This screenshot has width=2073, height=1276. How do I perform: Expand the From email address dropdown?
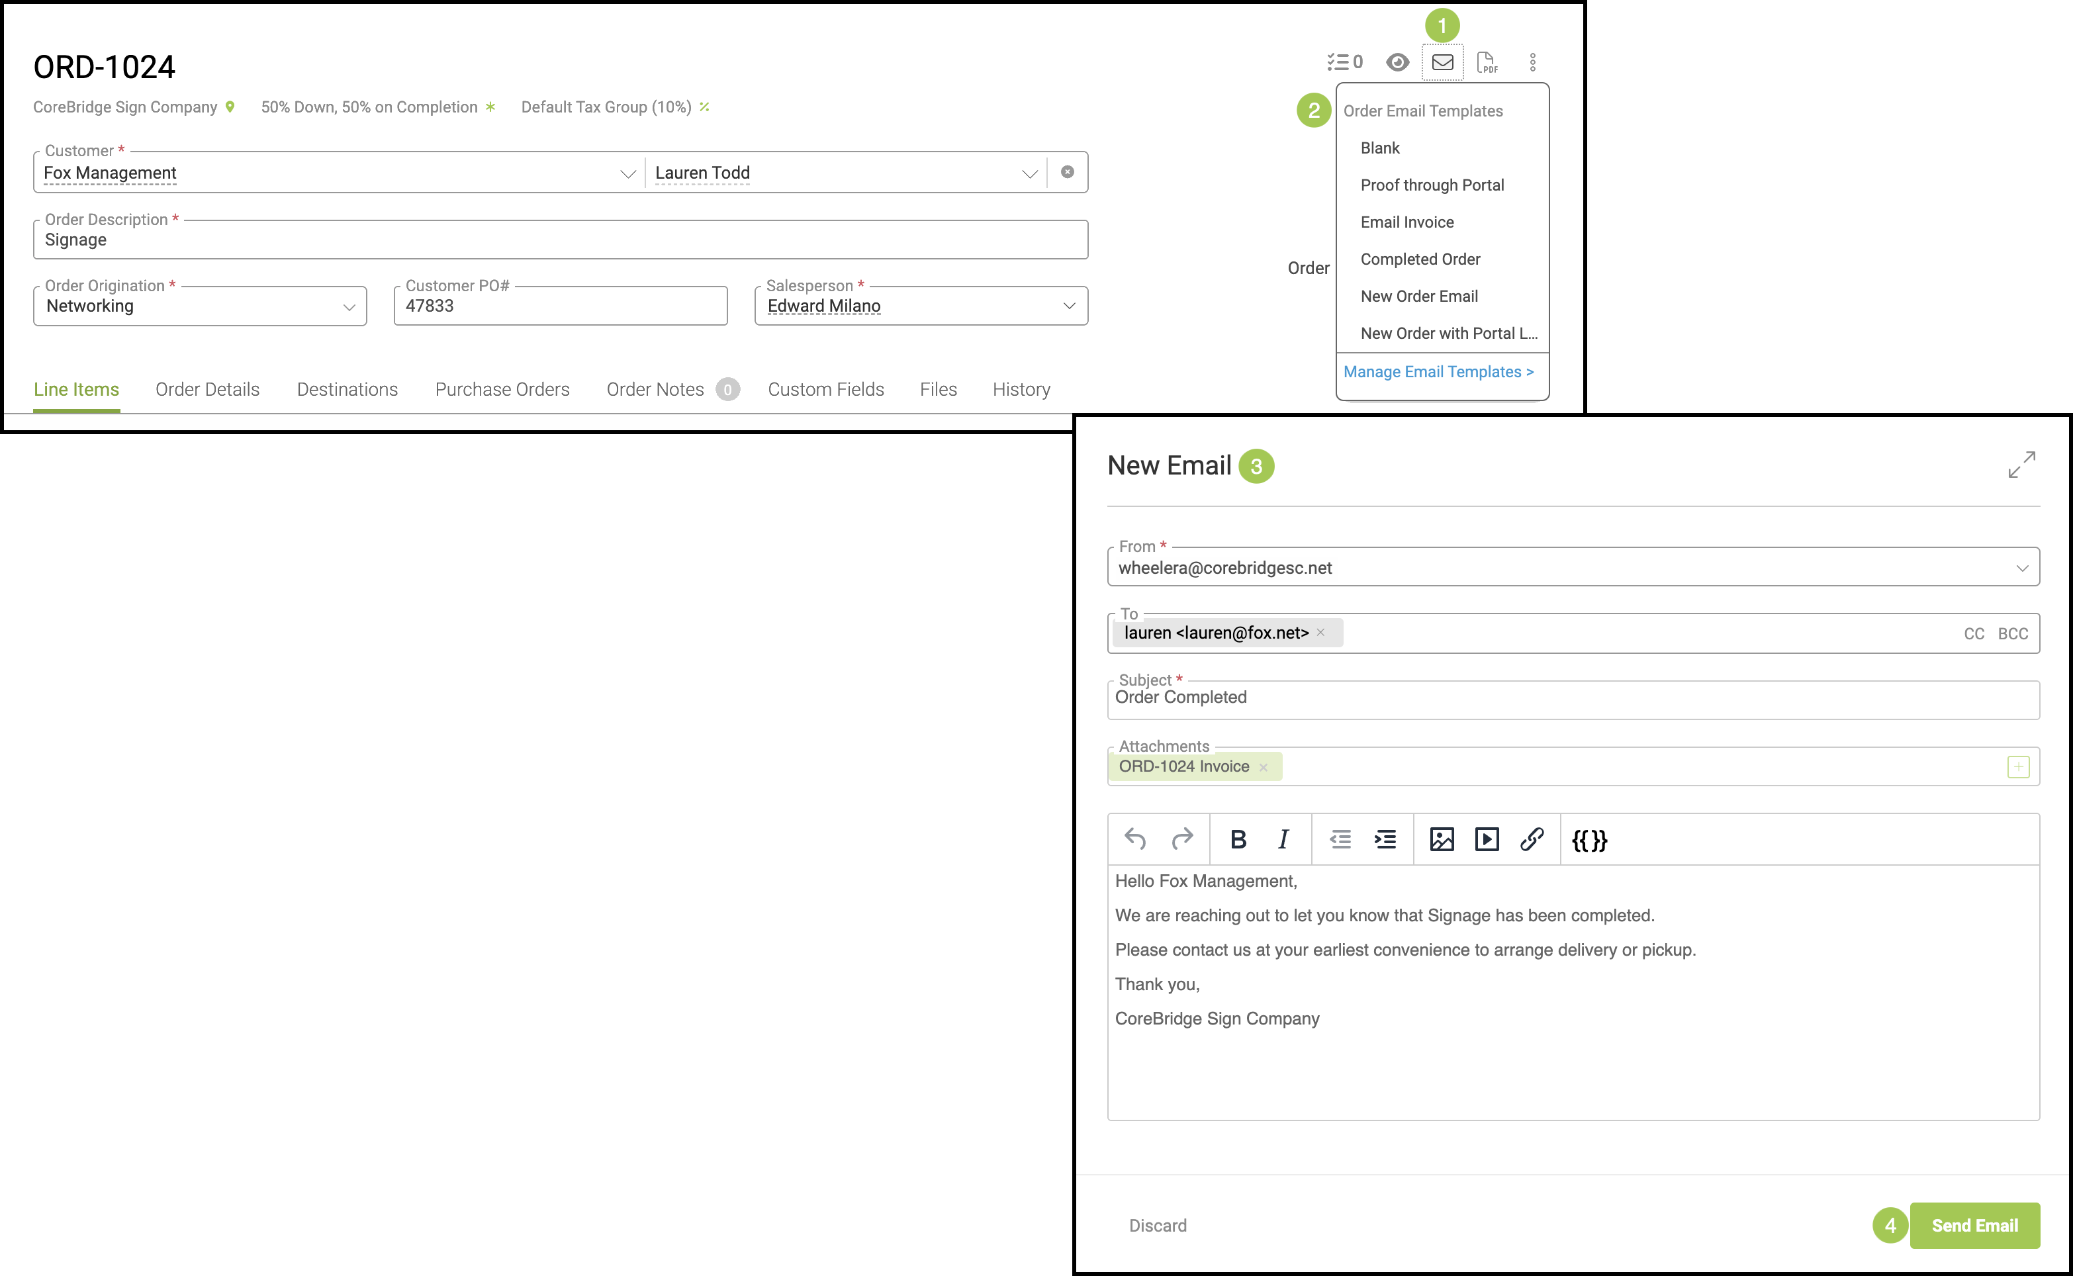[x=2021, y=568]
